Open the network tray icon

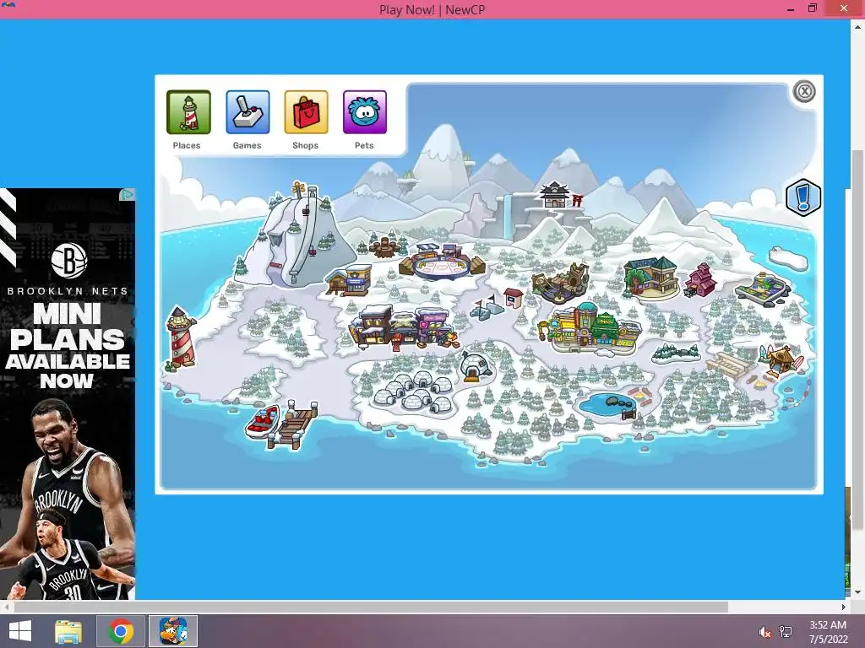pyautogui.click(x=785, y=632)
